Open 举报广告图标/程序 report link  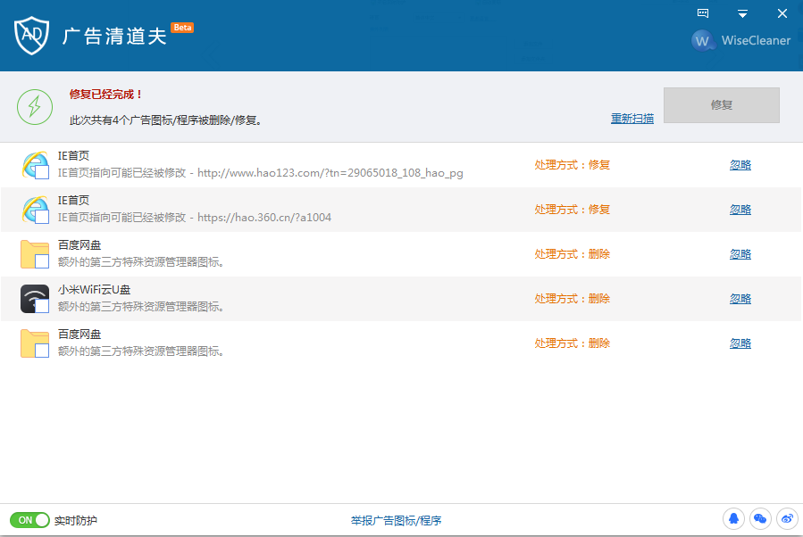click(x=396, y=521)
